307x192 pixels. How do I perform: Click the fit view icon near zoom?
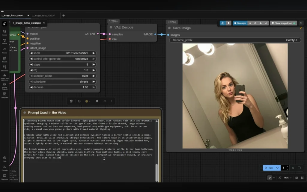pos(280,178)
